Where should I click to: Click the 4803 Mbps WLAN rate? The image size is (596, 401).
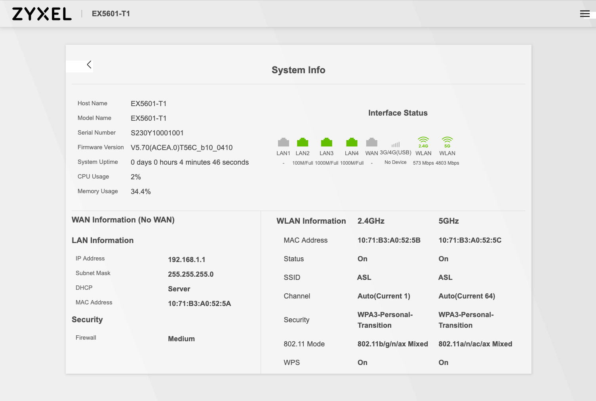coord(447,163)
